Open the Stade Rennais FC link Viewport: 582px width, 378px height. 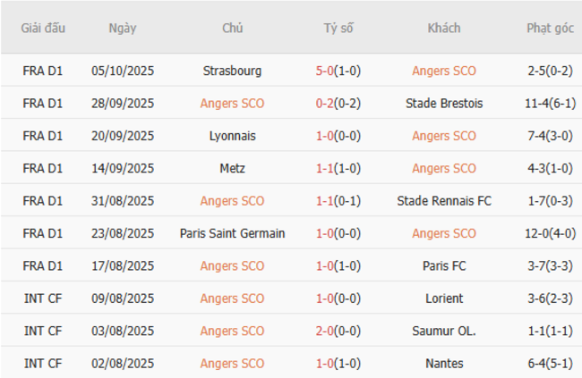444,201
